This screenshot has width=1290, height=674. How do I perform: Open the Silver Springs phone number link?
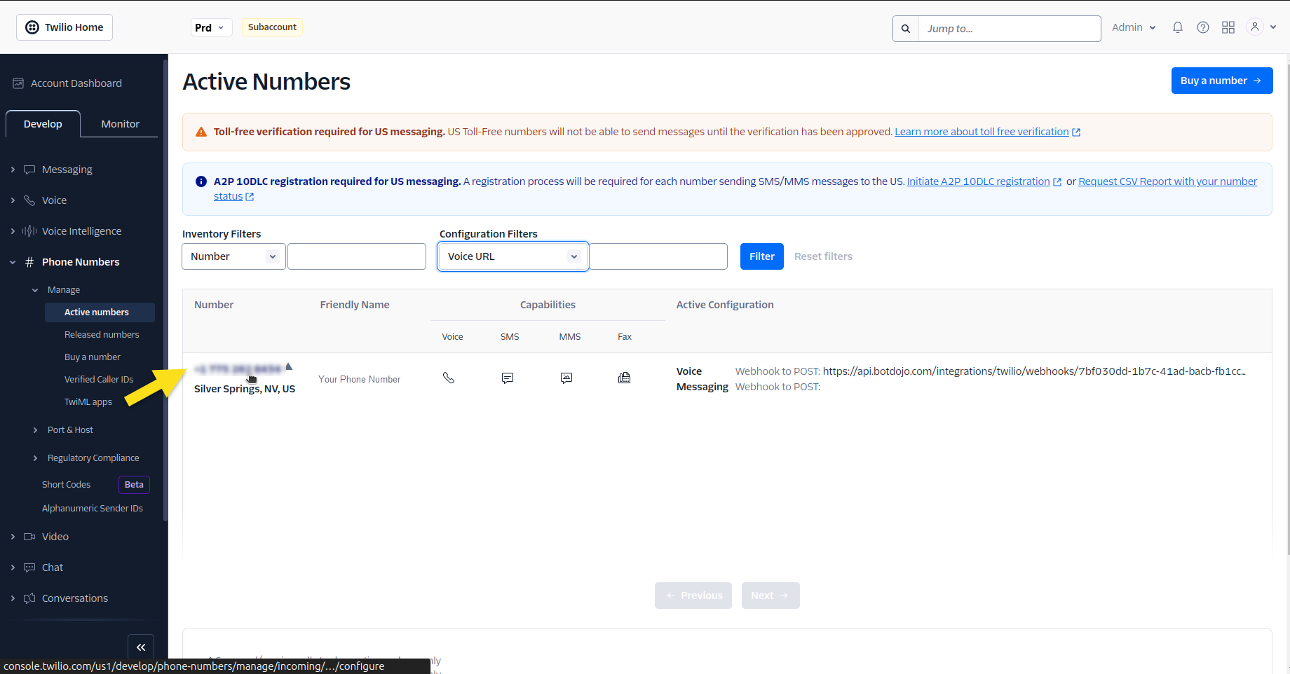238,369
